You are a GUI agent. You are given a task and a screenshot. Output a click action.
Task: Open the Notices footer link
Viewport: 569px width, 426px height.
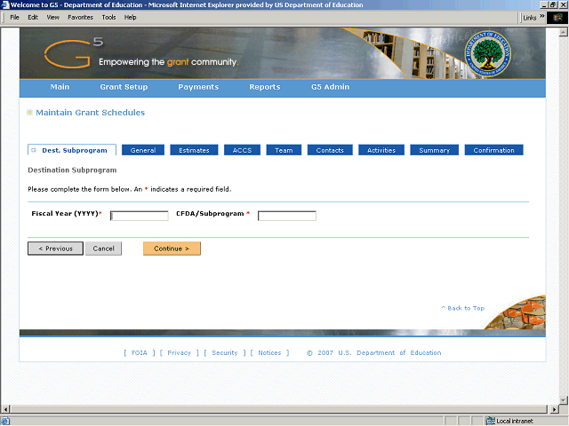coord(269,352)
